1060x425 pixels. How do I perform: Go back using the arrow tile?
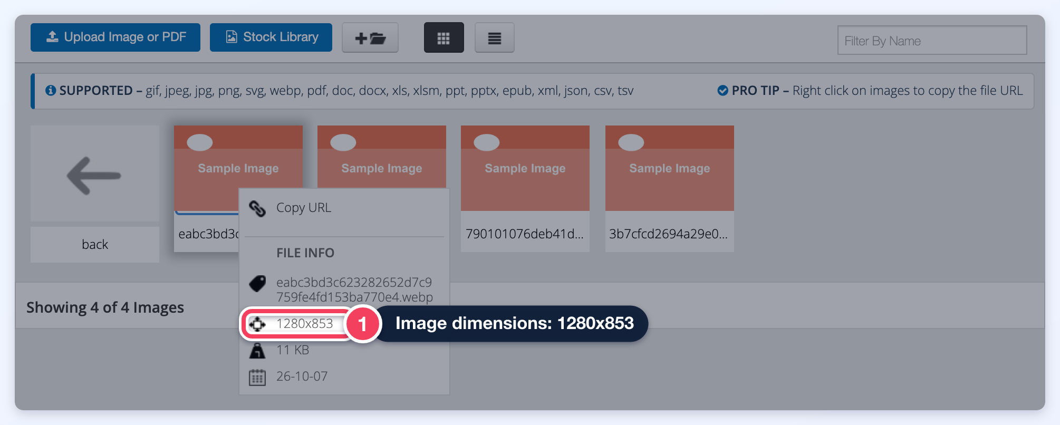pyautogui.click(x=95, y=174)
